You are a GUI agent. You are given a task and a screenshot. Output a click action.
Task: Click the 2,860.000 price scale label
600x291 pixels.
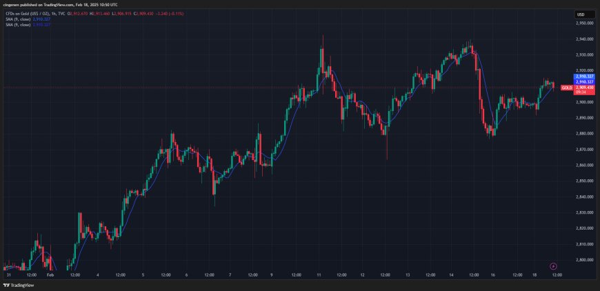[584, 165]
